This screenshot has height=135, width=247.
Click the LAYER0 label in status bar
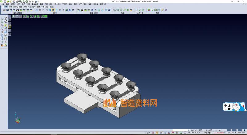(x=217, y=130)
